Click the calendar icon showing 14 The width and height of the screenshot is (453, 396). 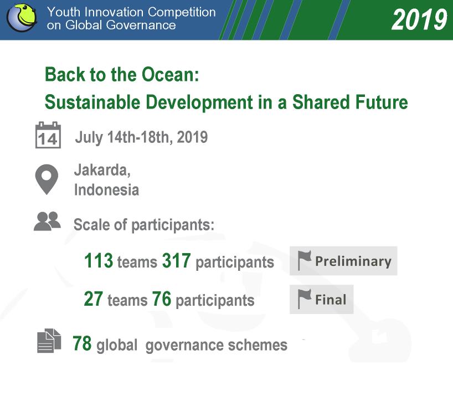point(48,135)
